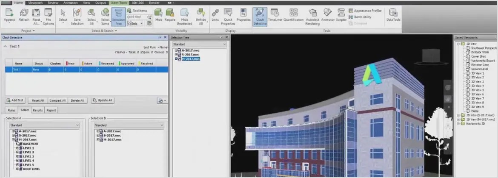The width and height of the screenshot is (498, 178).
Task: Open the Review ribbon tab
Action: [x=53, y=3]
